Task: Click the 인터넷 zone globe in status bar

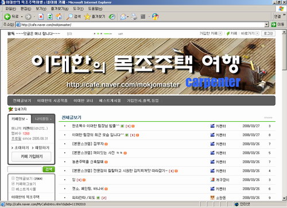Action: 236,204
